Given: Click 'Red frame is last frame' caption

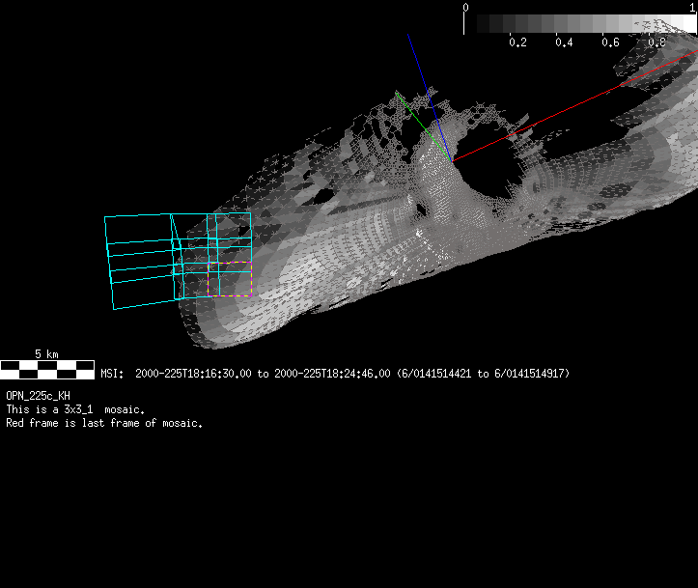Looking at the screenshot, I should pyautogui.click(x=104, y=423).
